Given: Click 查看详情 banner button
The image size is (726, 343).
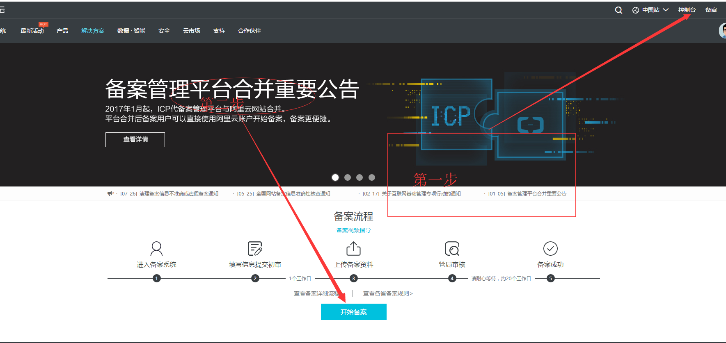Looking at the screenshot, I should (135, 139).
